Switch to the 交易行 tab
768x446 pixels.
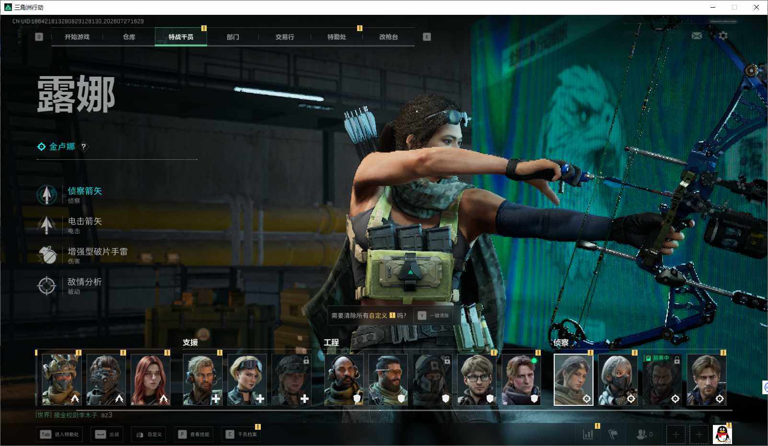click(285, 37)
